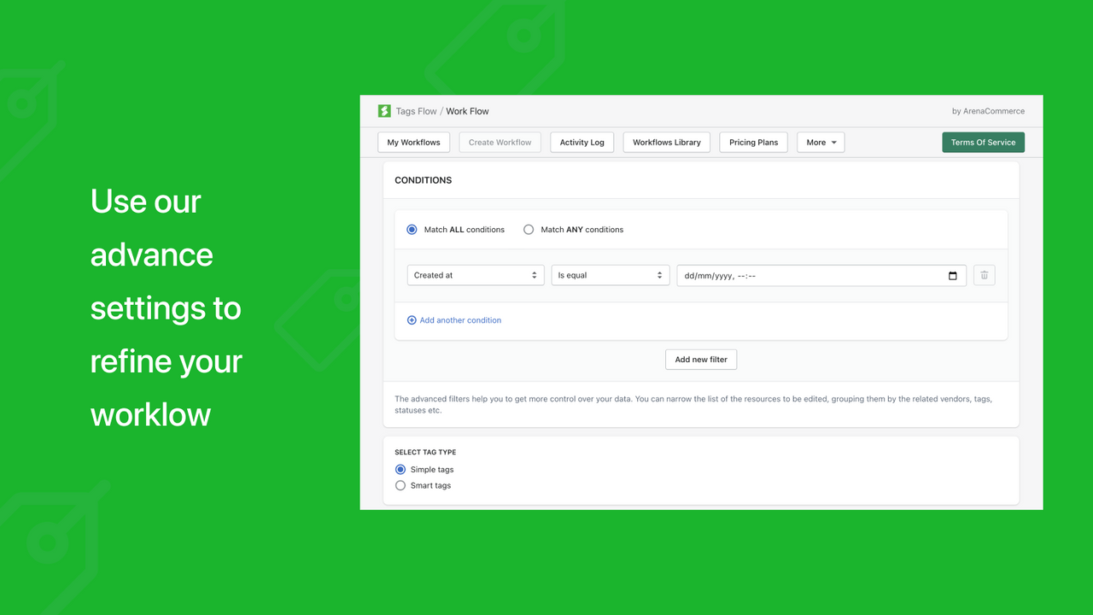Click Tags Flow breadcrumb link

416,111
